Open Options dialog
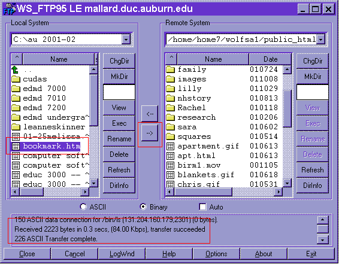This screenshot has width=339, height=264. [x=216, y=254]
